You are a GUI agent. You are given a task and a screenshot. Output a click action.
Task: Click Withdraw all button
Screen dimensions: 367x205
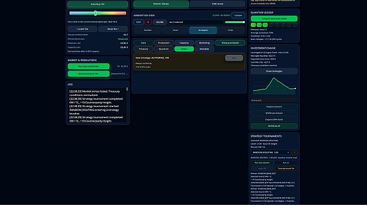tap(274, 126)
